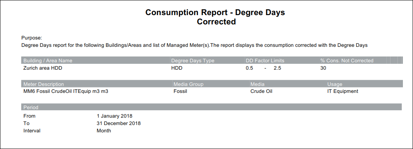Click the Crude Oil media value

[261, 91]
